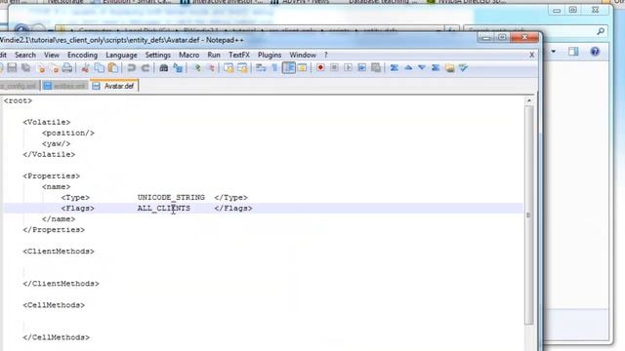625x351 pixels.
Task: Switch to the entities.xml tab
Action: (x=65, y=86)
